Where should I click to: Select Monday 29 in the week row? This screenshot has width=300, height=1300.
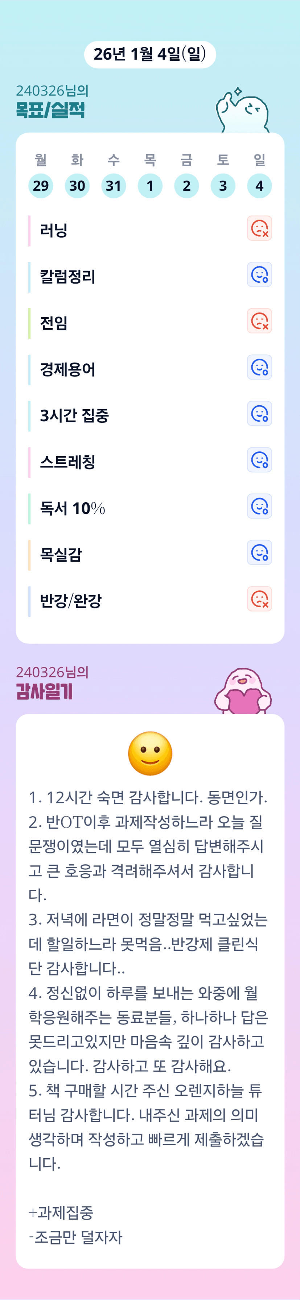41,186
